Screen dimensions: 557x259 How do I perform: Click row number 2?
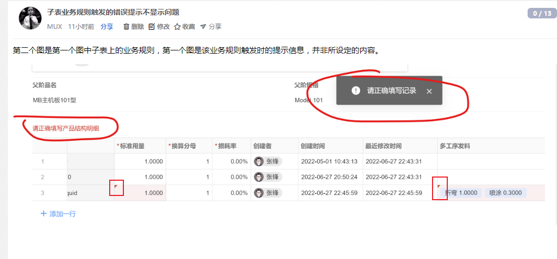tap(43, 177)
